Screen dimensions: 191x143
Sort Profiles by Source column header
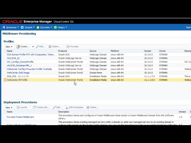pos(93,51)
